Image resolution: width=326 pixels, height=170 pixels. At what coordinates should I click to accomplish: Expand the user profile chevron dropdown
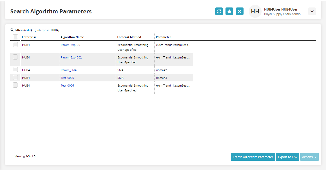click(x=312, y=11)
